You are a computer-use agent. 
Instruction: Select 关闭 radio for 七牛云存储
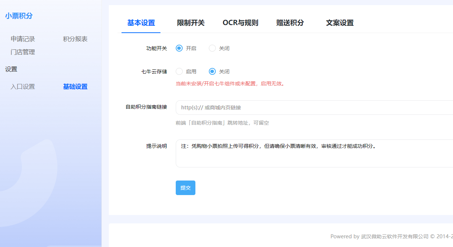[212, 72]
